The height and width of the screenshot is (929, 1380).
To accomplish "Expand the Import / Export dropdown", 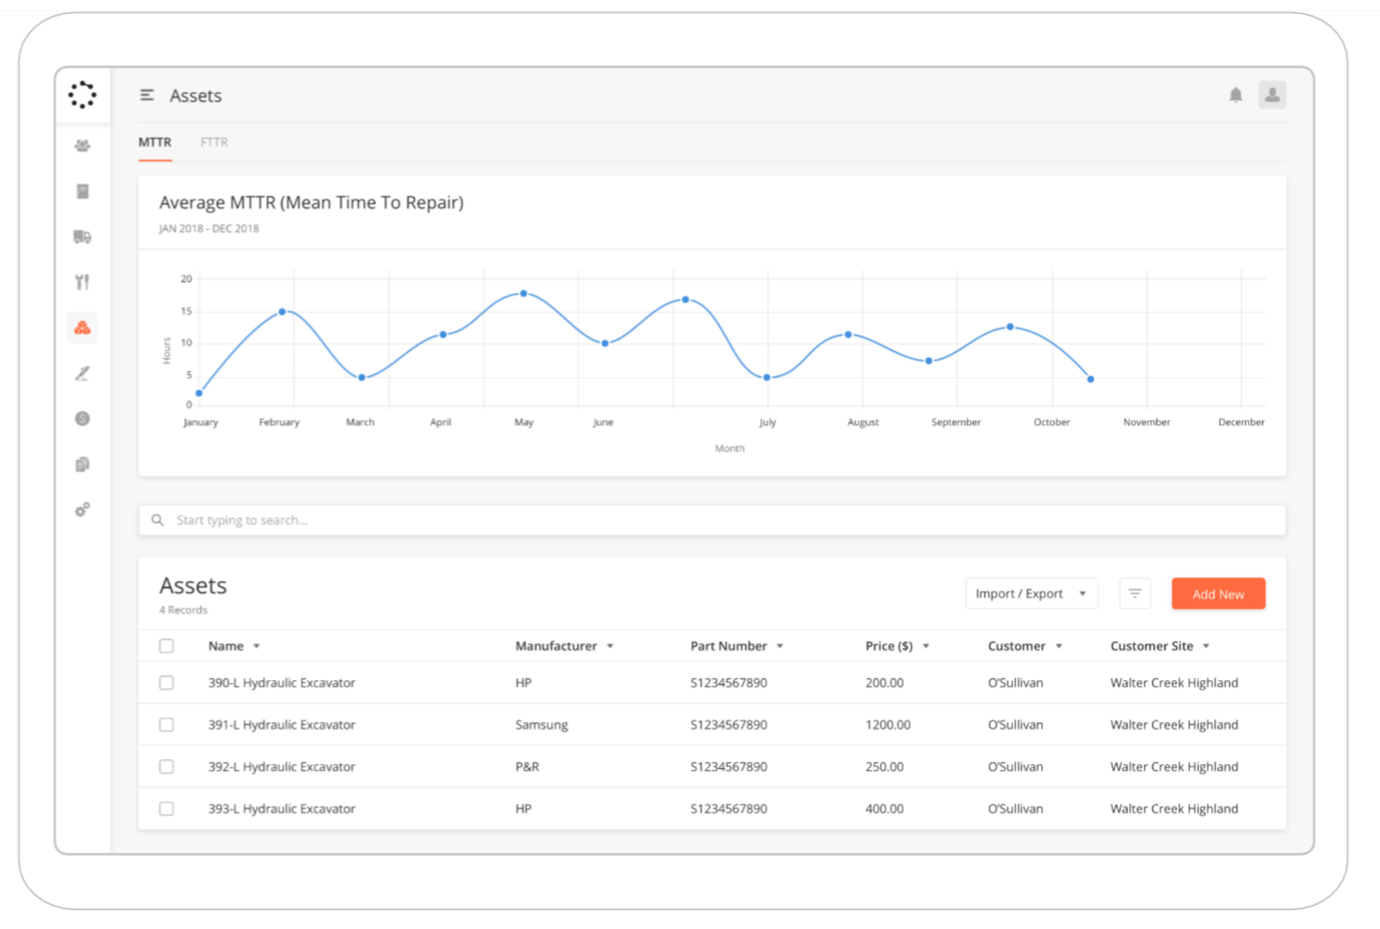I will (1030, 594).
